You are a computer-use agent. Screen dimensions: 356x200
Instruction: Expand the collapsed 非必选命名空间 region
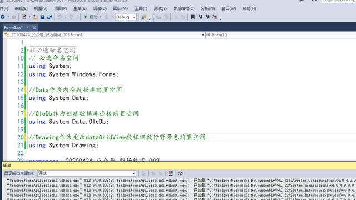(x=27, y=51)
